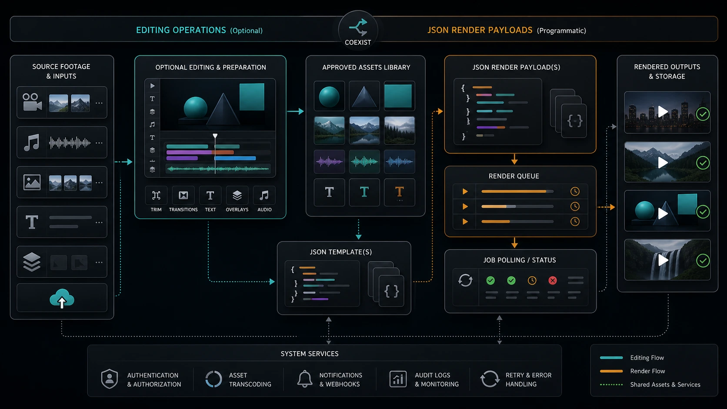Click the Retry & Error Handling icon
727x409 pixels.
(x=490, y=379)
